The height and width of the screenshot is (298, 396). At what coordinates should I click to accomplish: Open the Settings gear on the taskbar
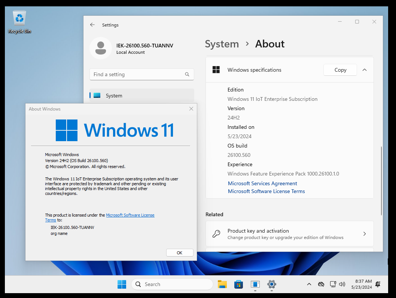point(271,285)
